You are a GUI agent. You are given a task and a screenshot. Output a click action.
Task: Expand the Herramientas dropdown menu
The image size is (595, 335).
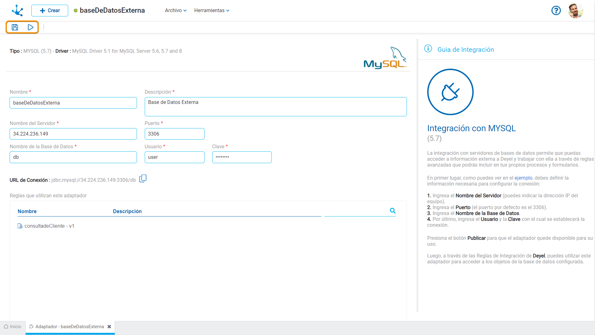click(x=212, y=11)
